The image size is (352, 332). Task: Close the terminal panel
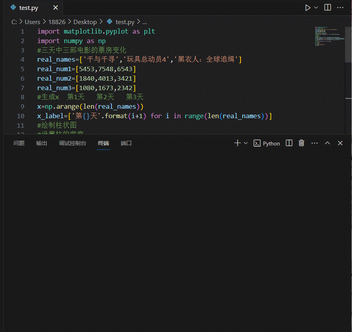340,143
